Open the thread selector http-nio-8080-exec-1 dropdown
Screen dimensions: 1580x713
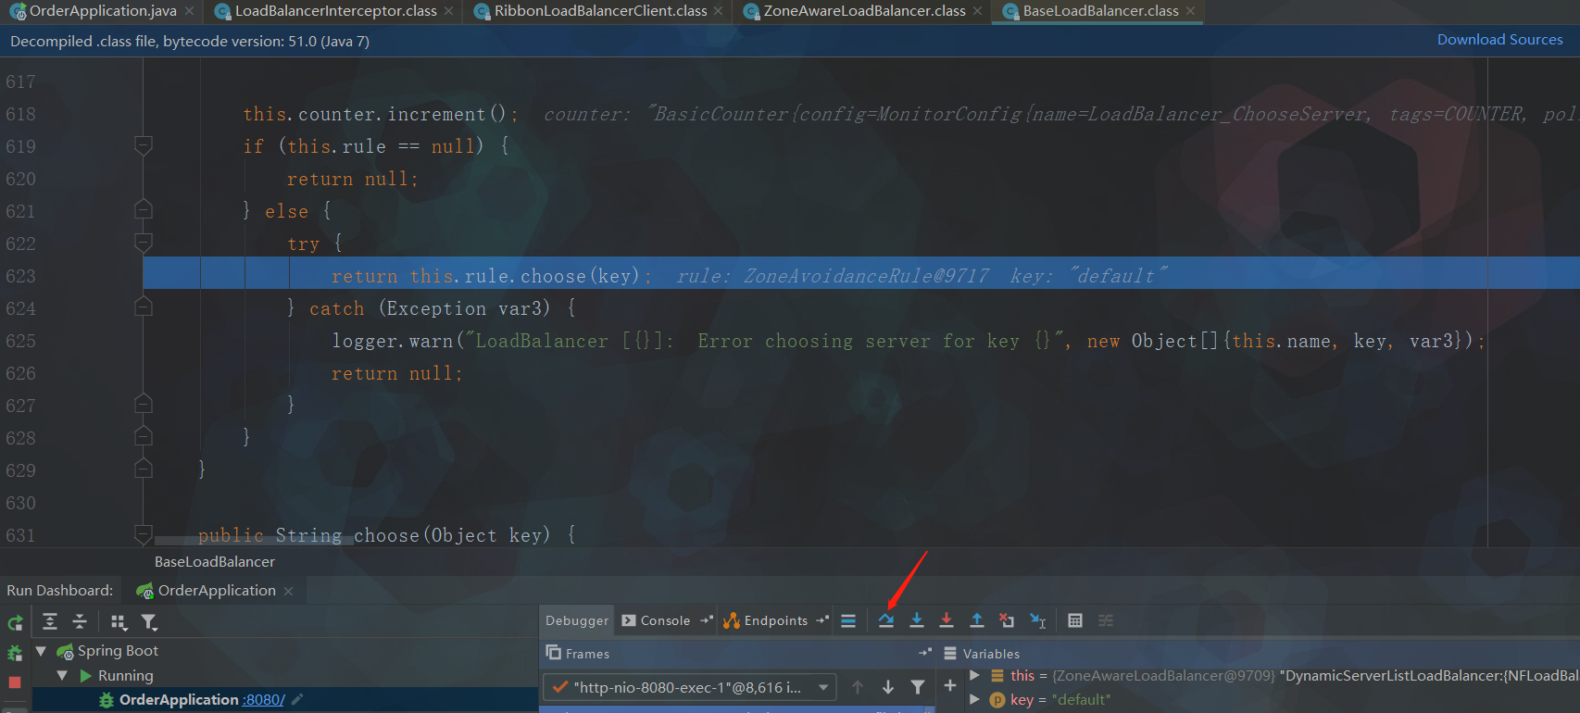point(689,687)
